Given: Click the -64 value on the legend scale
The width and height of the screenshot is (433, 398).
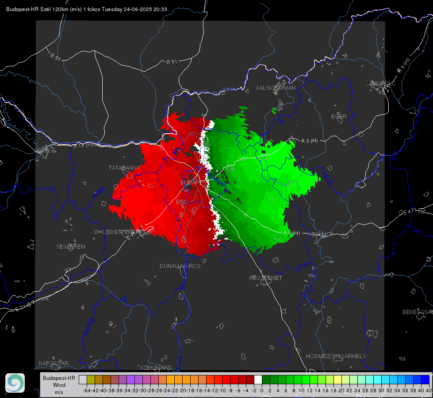Looking at the screenshot, I should [86, 390].
